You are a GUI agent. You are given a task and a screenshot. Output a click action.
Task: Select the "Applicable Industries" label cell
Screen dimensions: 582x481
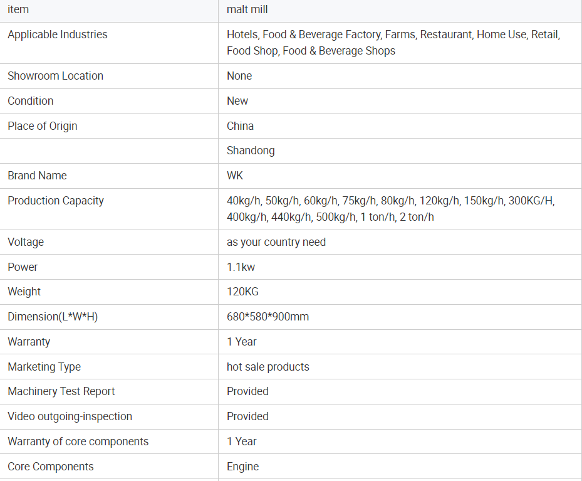[x=58, y=34]
